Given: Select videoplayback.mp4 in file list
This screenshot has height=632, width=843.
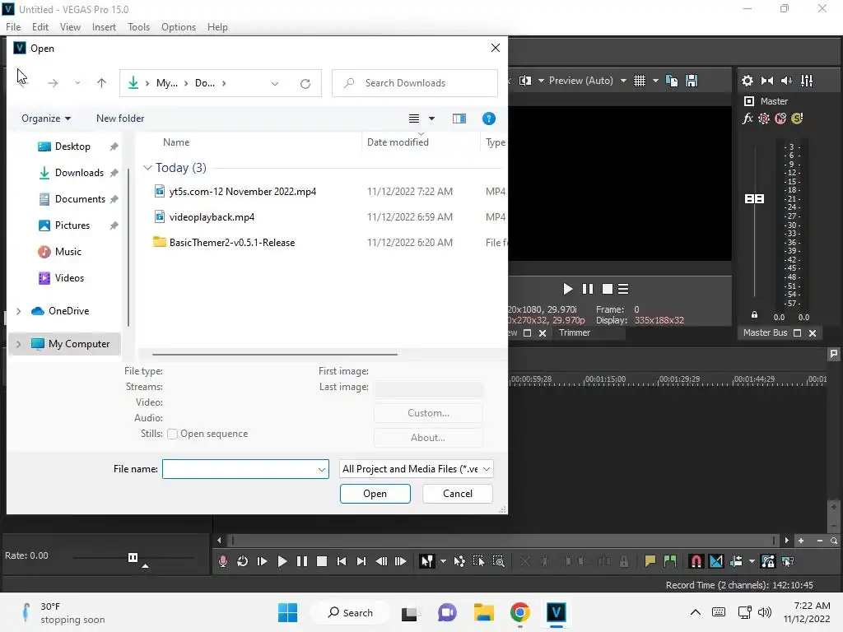Looking at the screenshot, I should tap(212, 217).
